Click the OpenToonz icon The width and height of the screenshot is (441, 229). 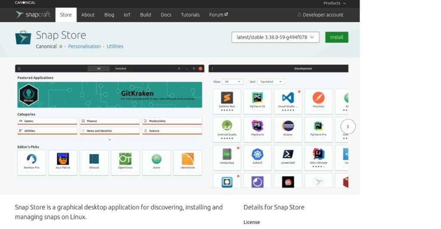click(x=125, y=159)
